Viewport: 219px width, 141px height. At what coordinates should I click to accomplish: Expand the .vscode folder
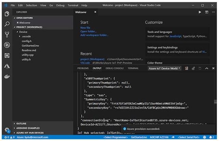point(25,36)
